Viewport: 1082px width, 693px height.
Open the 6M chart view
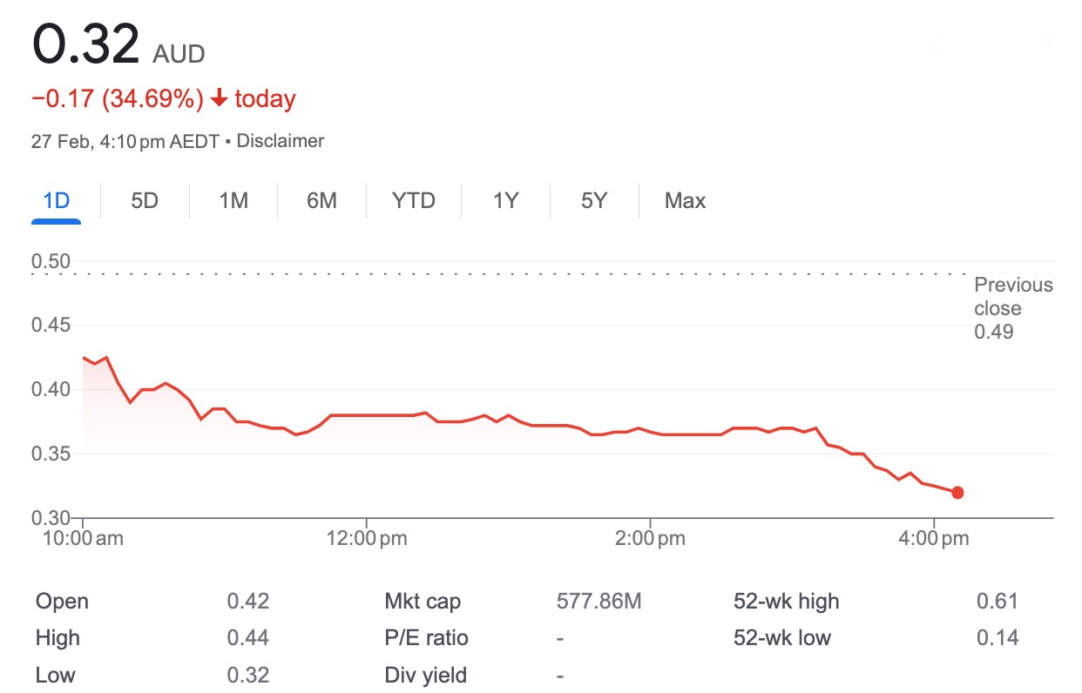coord(321,201)
